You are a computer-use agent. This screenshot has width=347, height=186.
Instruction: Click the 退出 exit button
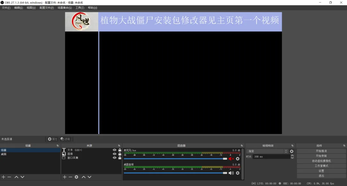click(x=321, y=176)
